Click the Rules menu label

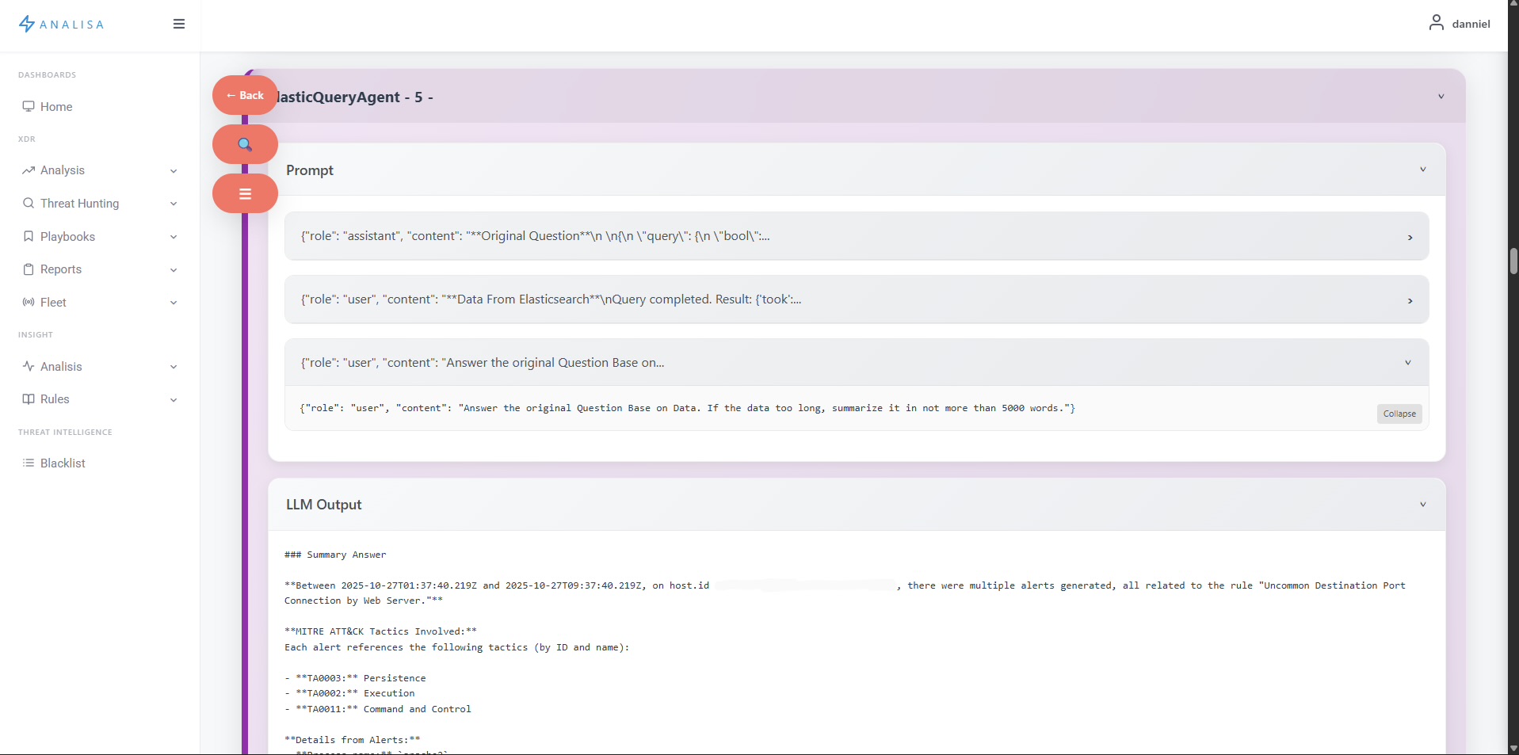point(55,399)
